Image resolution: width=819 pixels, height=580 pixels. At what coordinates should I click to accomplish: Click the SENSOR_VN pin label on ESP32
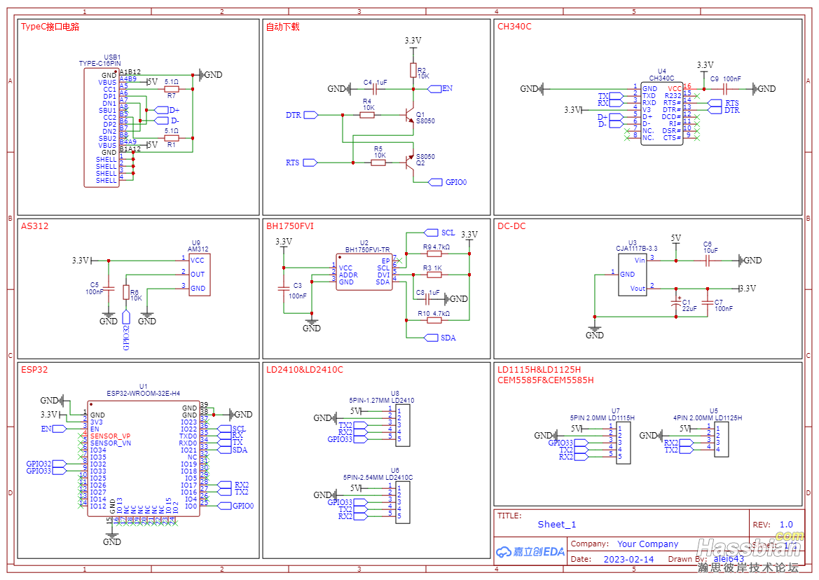[x=110, y=443]
